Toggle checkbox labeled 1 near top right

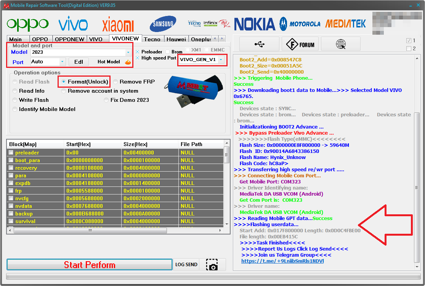[x=409, y=41]
